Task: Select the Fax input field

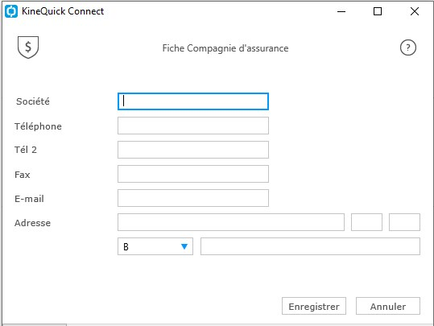Action: pos(193,174)
